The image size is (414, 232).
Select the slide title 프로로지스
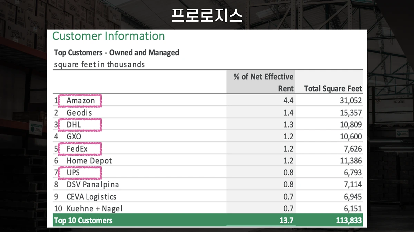[x=207, y=15]
